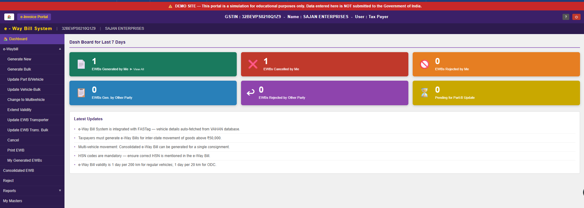The height and width of the screenshot is (208, 584).
Task: Select Update EWB Transporter
Action: tap(32, 120)
